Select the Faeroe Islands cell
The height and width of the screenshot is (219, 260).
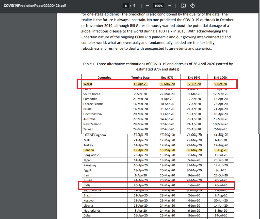(x=93, y=104)
